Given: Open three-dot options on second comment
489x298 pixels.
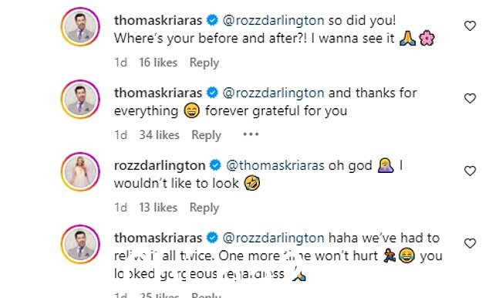Looking at the screenshot, I should click(x=251, y=134).
